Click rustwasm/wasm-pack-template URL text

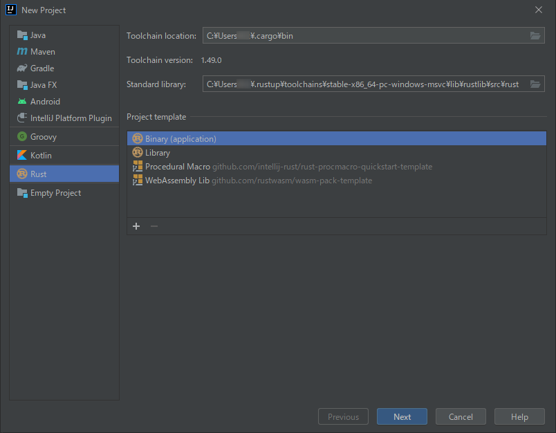[292, 181]
